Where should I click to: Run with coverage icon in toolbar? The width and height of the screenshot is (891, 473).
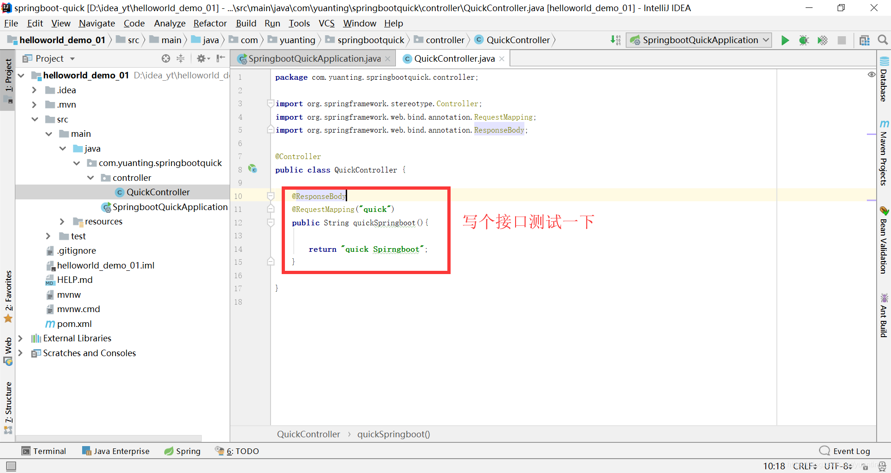point(822,40)
